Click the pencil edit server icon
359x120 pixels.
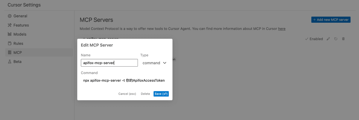(x=328, y=39)
